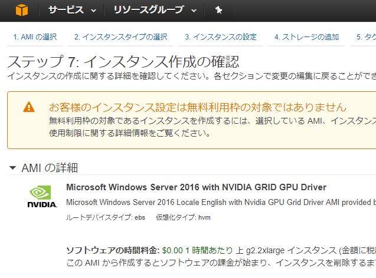This screenshot has height=278, width=376.
Task: Go to the partially visible step 5 tab
Action: 366,37
